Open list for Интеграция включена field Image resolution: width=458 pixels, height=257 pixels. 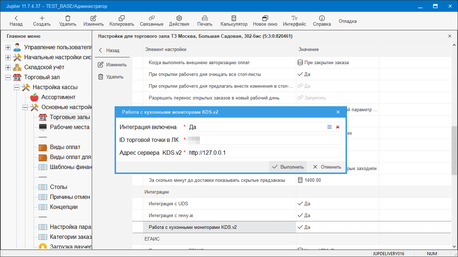click(x=329, y=127)
